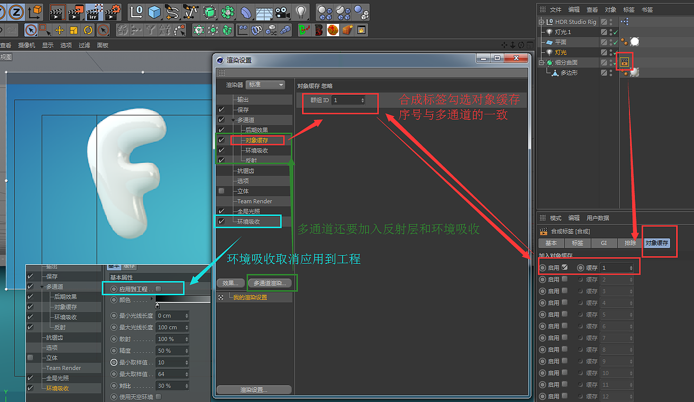
Task: Click the 颜色 gradient bar
Action: click(183, 299)
